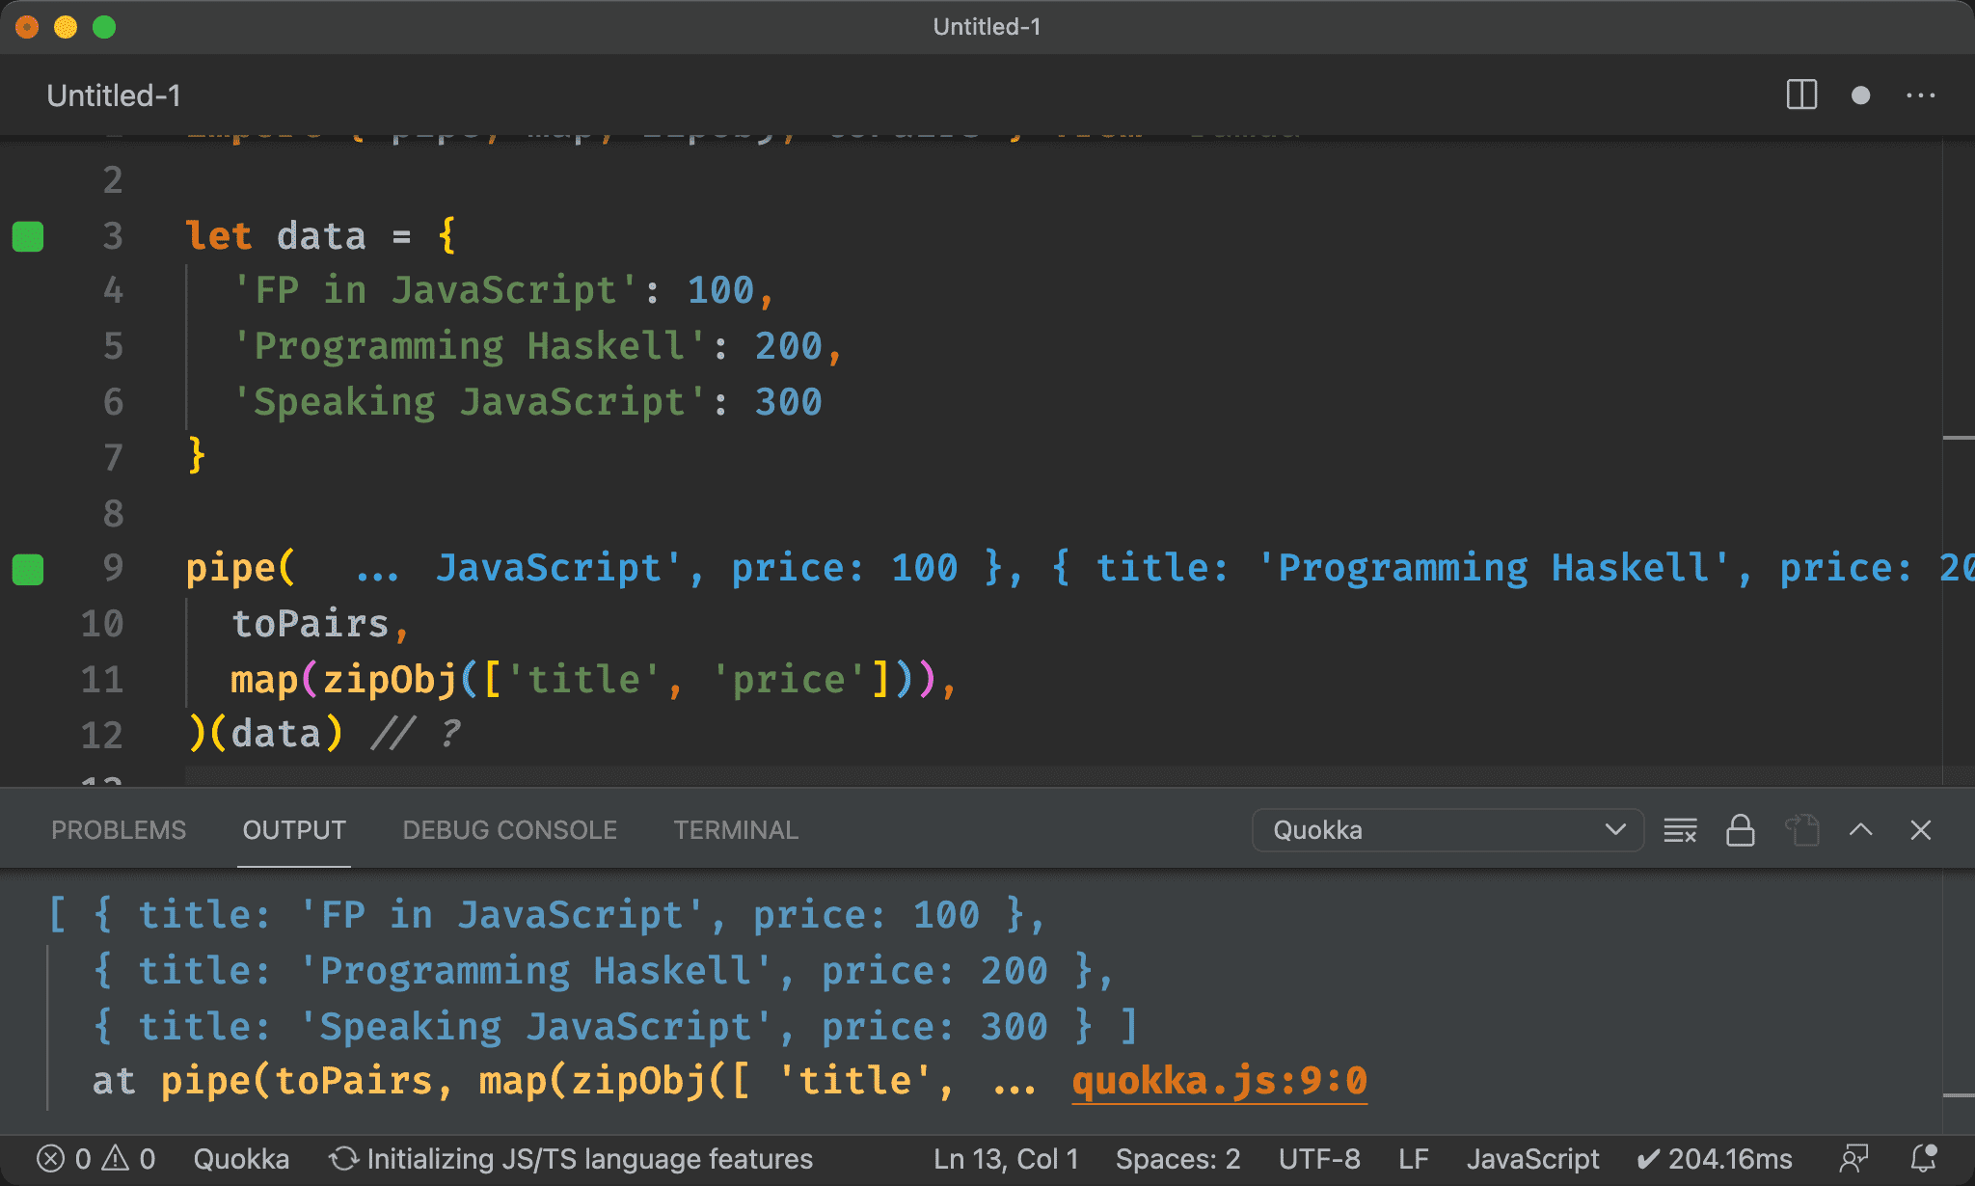Viewport: 1975px width, 1186px height.
Task: Open the Quokka output channel dropdown
Action: (x=1447, y=830)
